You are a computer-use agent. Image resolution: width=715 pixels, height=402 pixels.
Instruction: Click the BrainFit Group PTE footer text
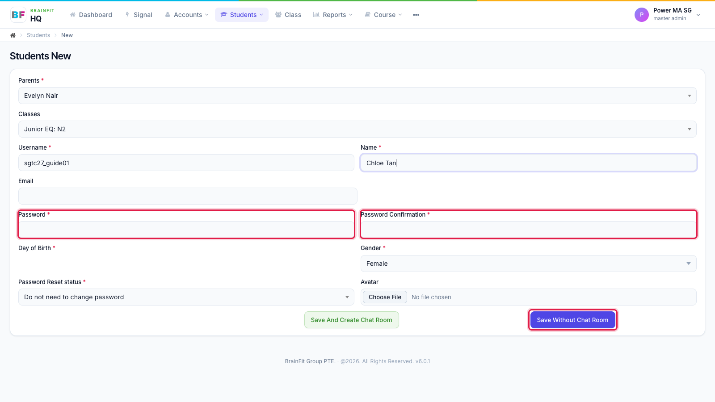(x=310, y=361)
